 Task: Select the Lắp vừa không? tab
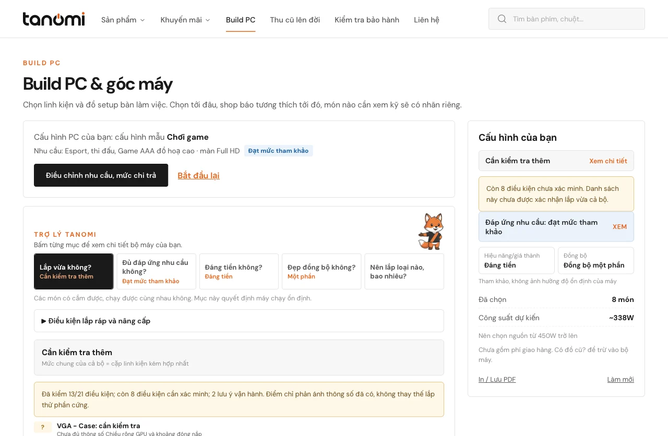click(74, 271)
